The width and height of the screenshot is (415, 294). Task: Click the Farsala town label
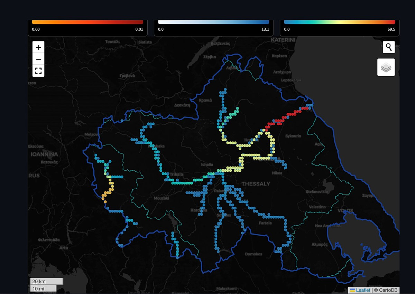pos(265,223)
